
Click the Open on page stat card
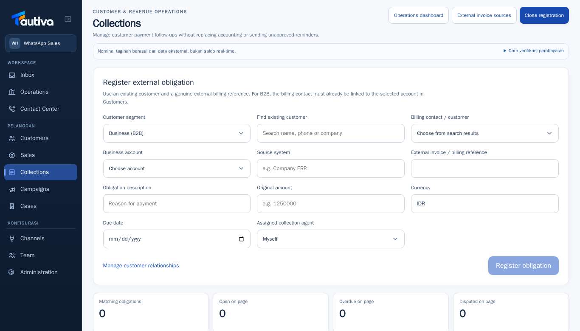270,312
